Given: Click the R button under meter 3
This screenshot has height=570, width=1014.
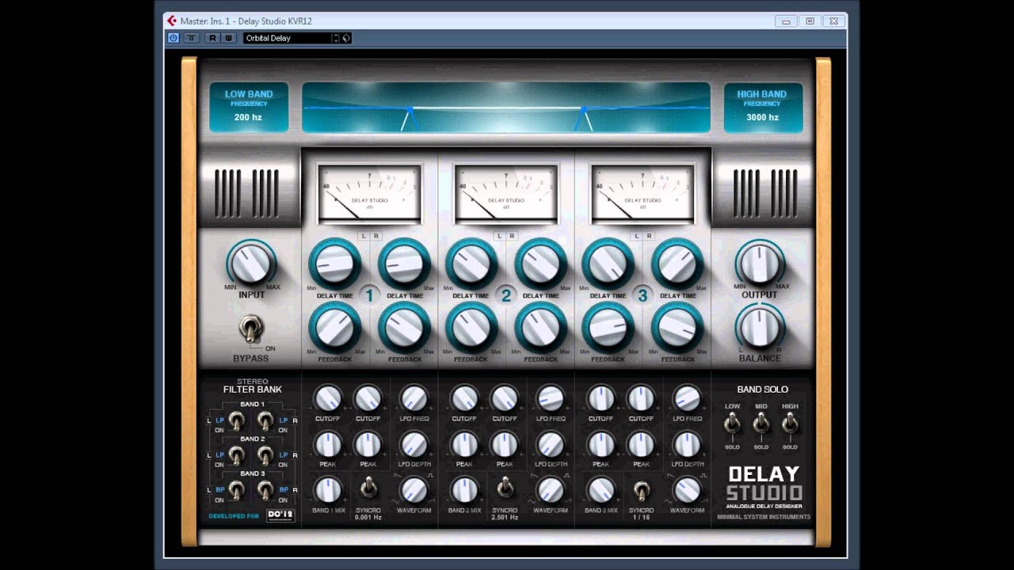Looking at the screenshot, I should (649, 236).
